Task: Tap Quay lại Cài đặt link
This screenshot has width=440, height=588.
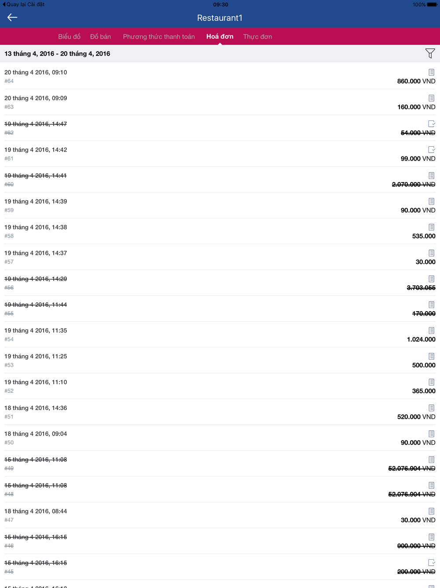Action: coord(24,4)
